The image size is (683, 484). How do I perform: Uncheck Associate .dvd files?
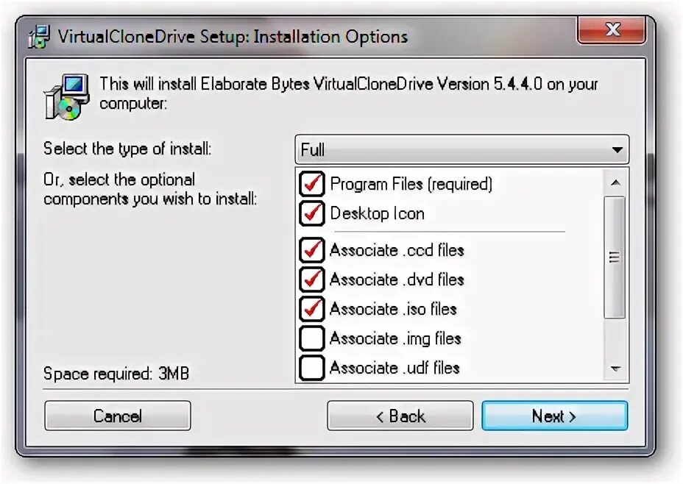311,280
